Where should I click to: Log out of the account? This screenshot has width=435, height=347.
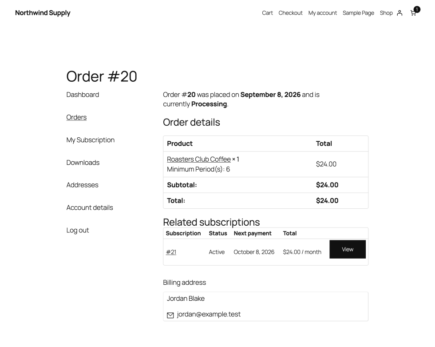tap(78, 230)
